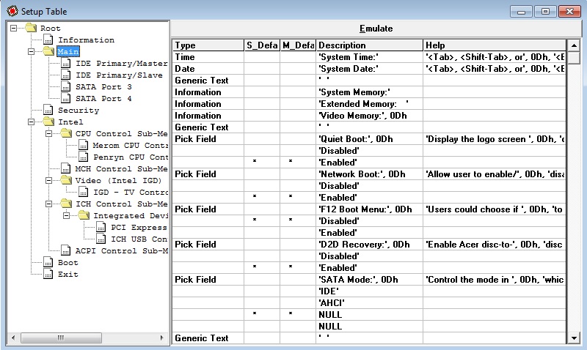Click the IDE Primary/Master page icon
The width and height of the screenshot is (587, 350).
click(66, 63)
